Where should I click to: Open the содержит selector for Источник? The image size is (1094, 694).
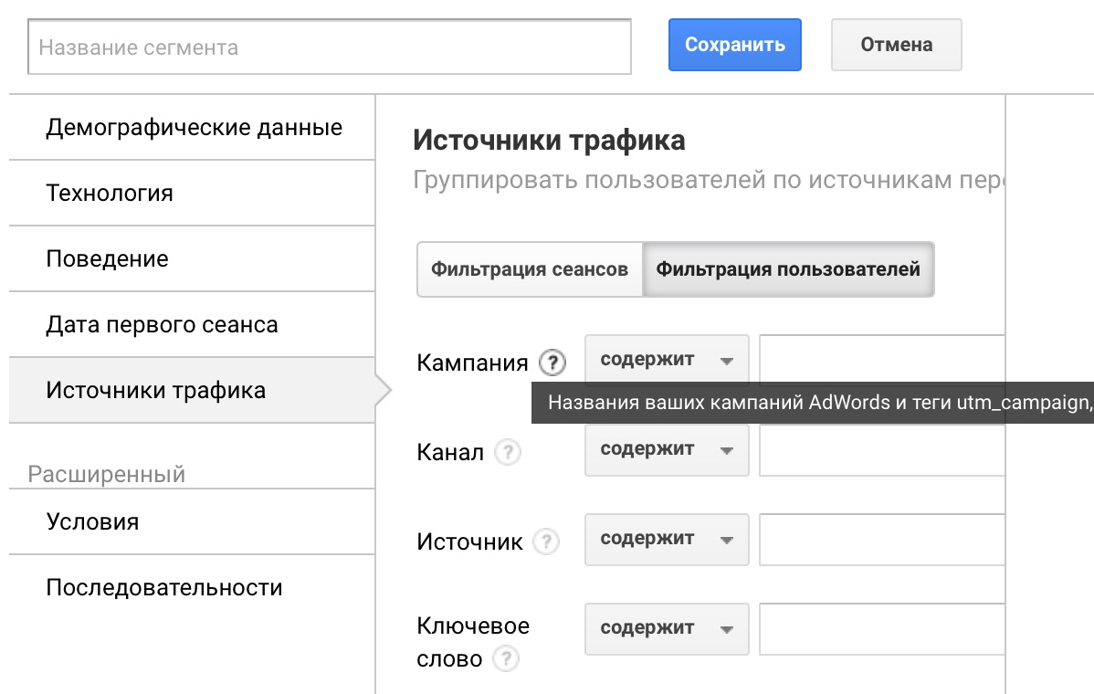point(667,539)
